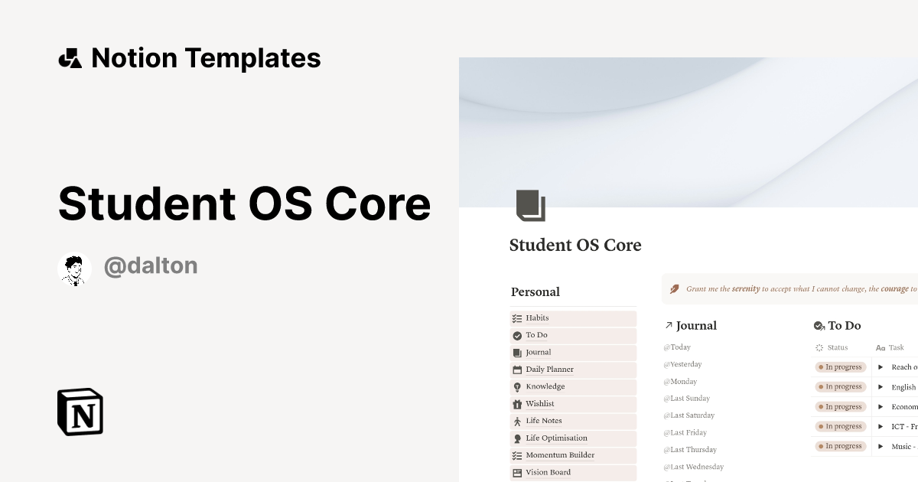Expand the Music task row triangle
The height and width of the screenshot is (482, 918).
pyautogui.click(x=881, y=446)
